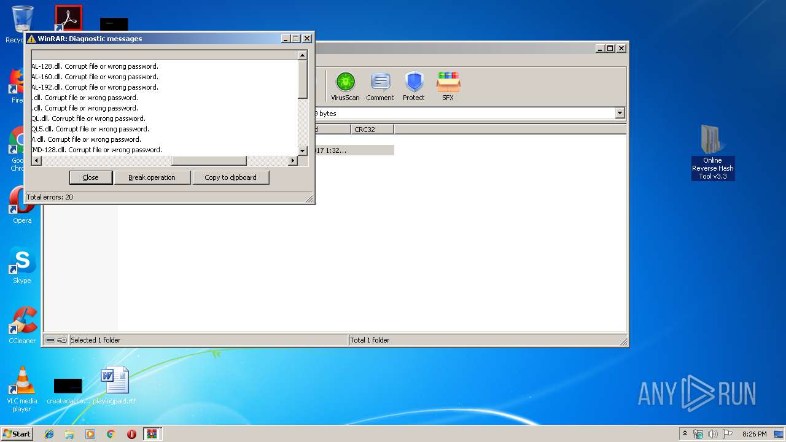Viewport: 786px width, 442px height.
Task: Open the CCleaner desktop shortcut
Action: tap(22, 325)
